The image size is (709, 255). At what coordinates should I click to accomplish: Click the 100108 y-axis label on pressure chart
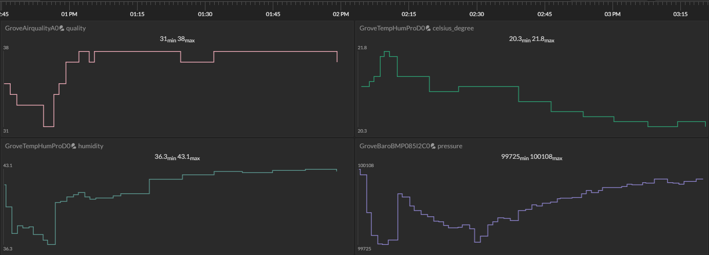(x=366, y=166)
